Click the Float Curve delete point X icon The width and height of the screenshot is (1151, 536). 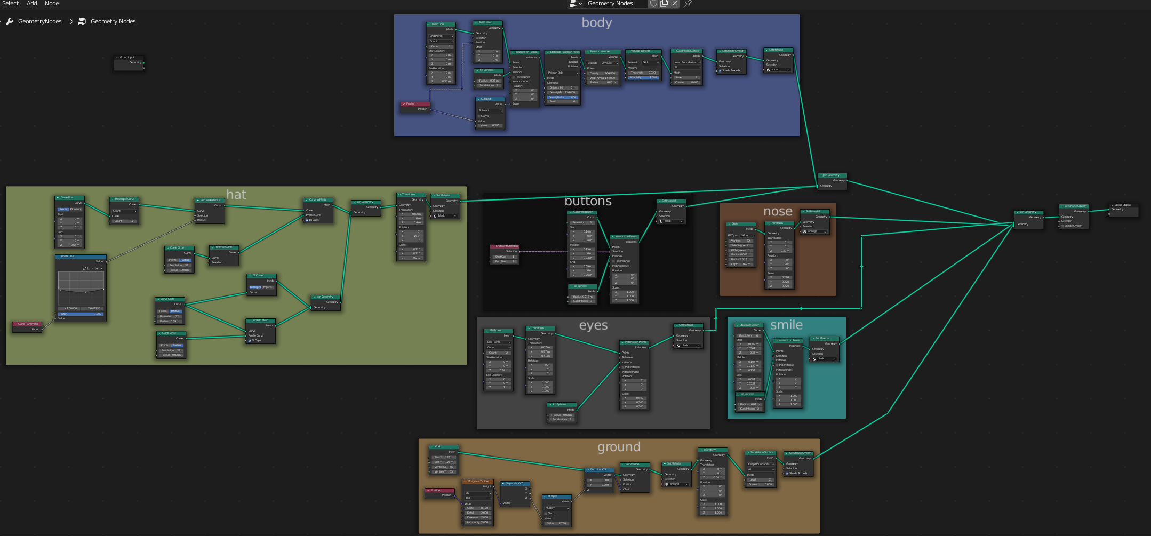tap(101, 268)
